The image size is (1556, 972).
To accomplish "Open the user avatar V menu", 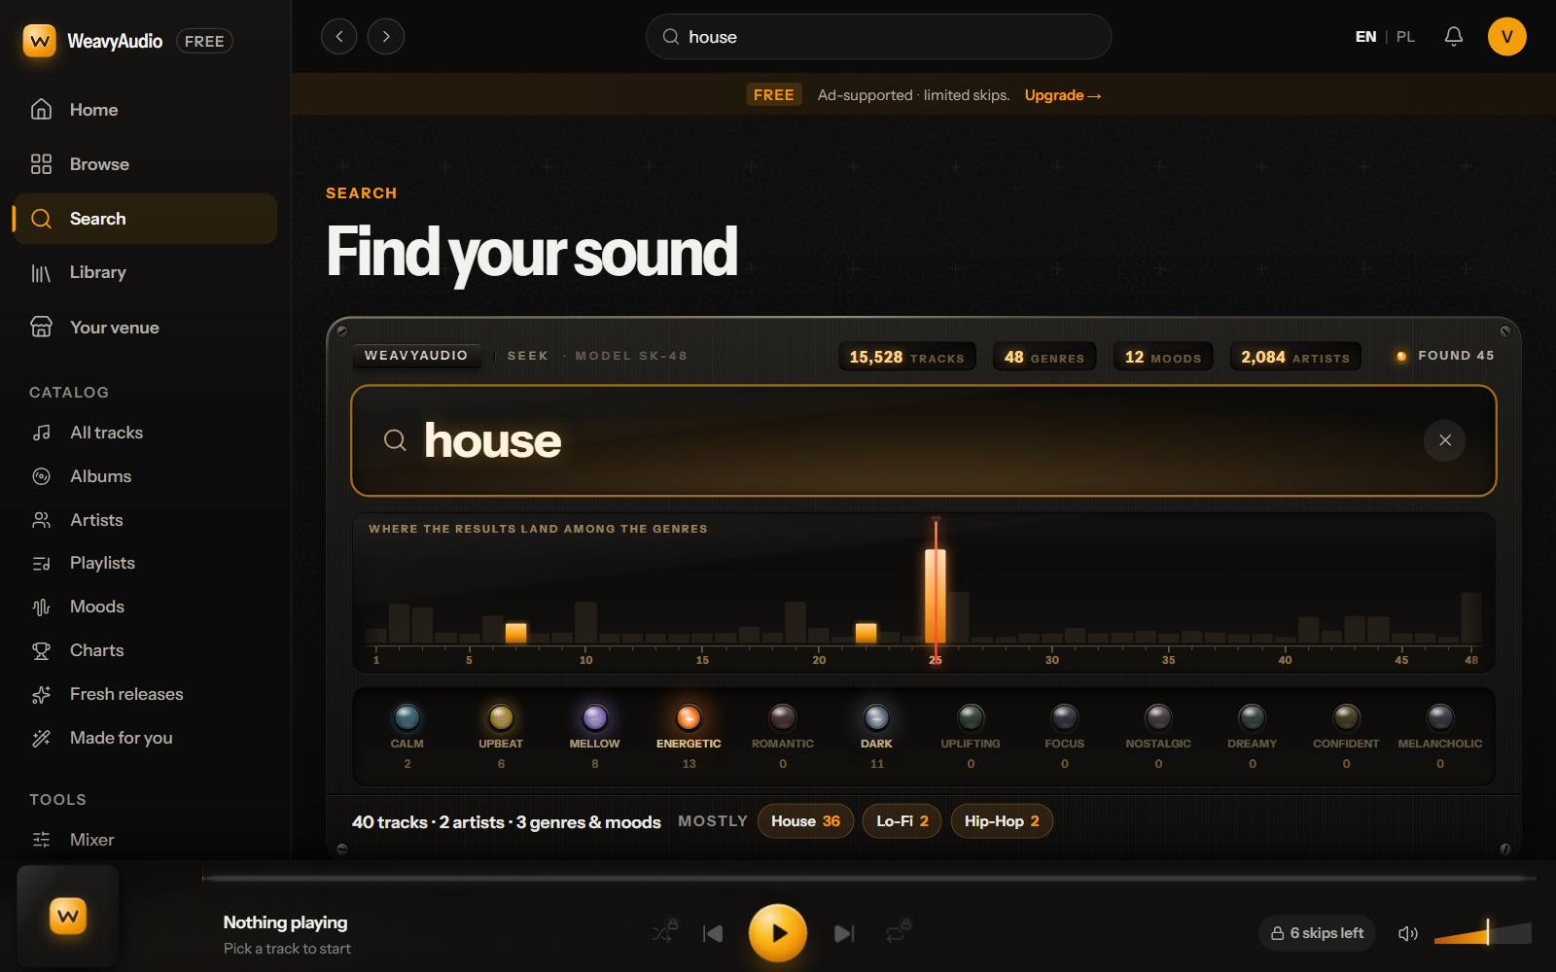I will point(1506,37).
